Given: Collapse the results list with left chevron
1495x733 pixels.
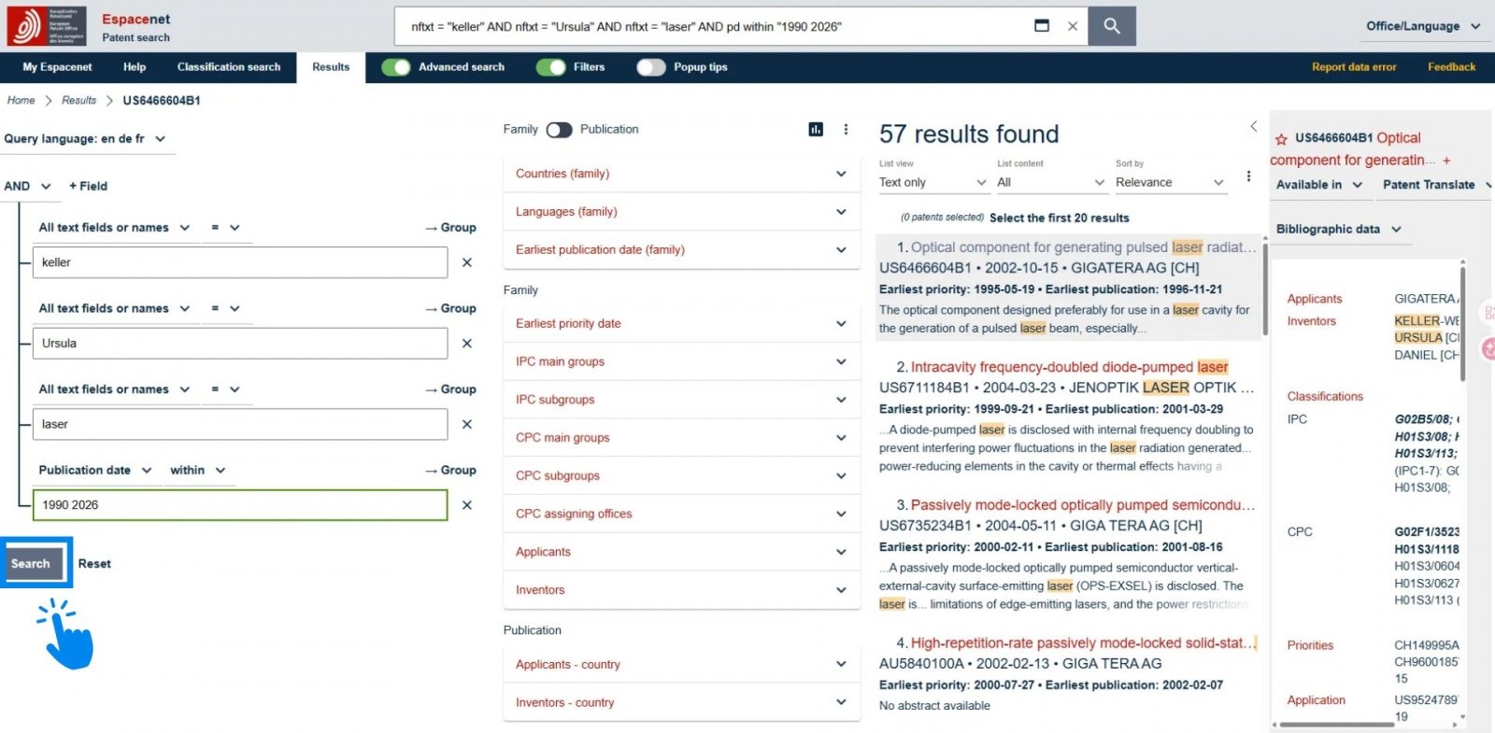Looking at the screenshot, I should click(1254, 126).
